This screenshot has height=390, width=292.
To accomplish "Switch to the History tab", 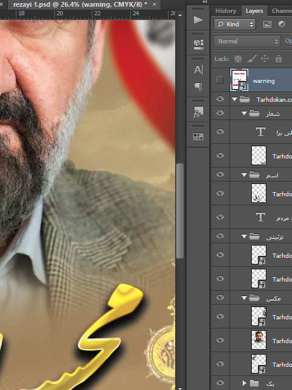I will pos(226,11).
